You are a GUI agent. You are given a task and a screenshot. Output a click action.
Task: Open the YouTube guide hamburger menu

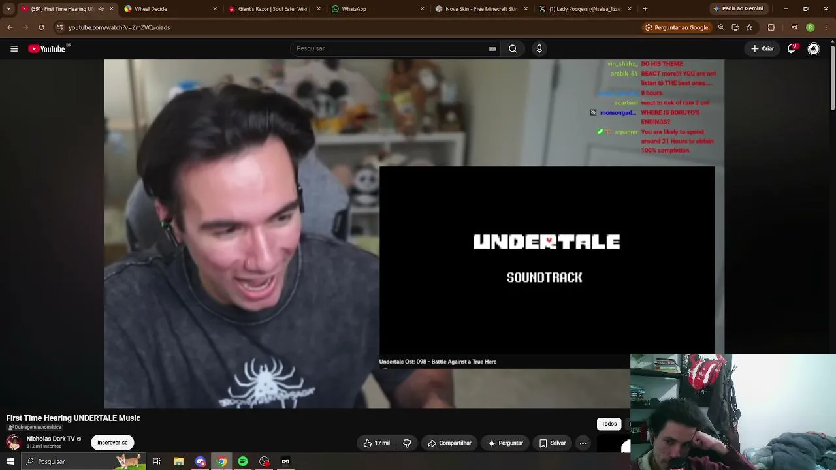[x=14, y=48]
